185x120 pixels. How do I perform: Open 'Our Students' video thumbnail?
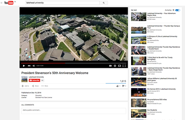(x=139, y=113)
